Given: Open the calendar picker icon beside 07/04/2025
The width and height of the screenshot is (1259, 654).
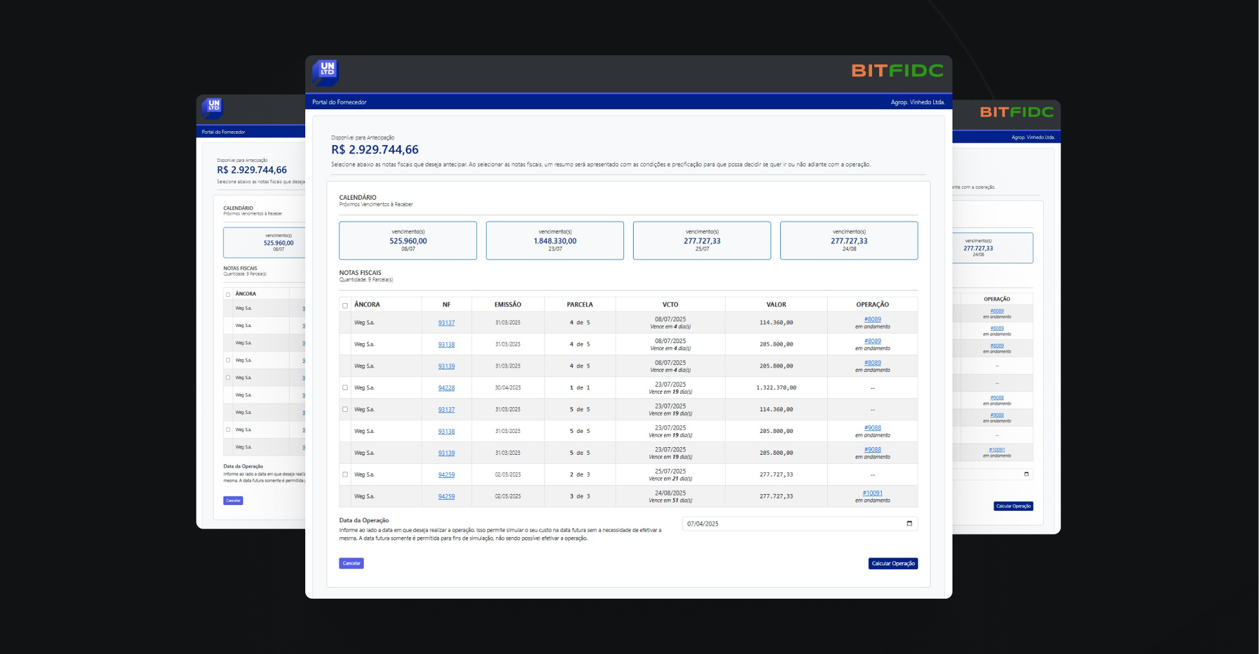Looking at the screenshot, I should tap(909, 524).
